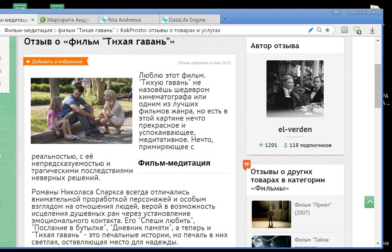The image size is (392, 252).
Task: Open the el-verden author avatar
Action: tap(295, 89)
